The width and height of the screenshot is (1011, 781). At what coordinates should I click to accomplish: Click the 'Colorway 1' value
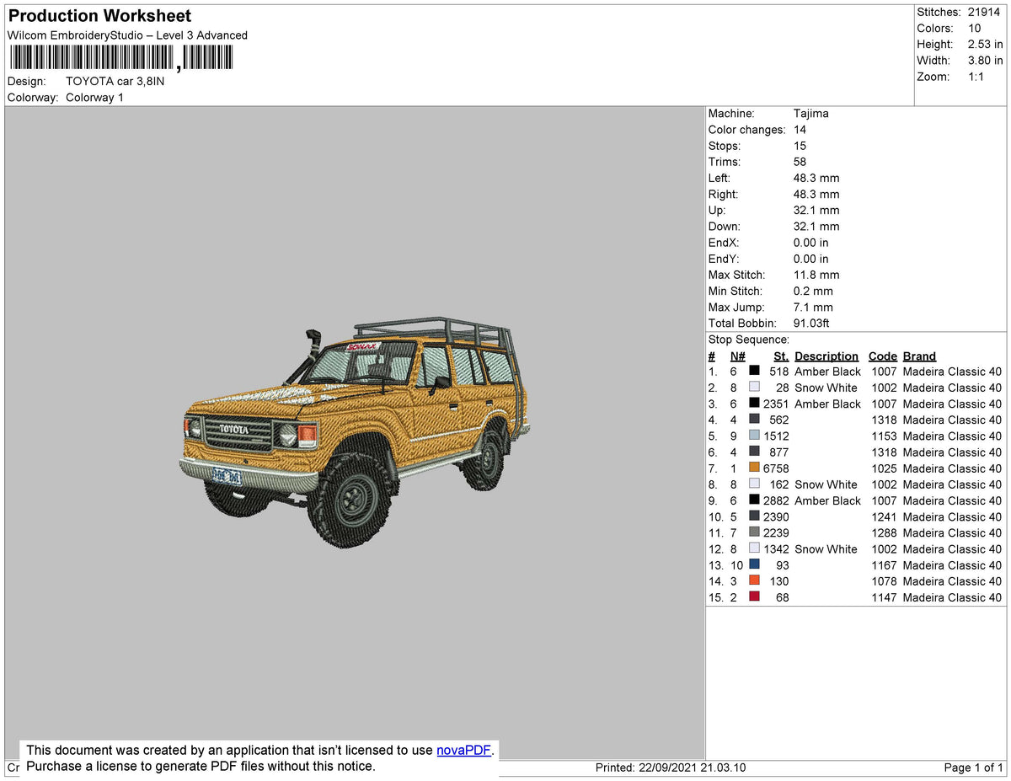[94, 98]
